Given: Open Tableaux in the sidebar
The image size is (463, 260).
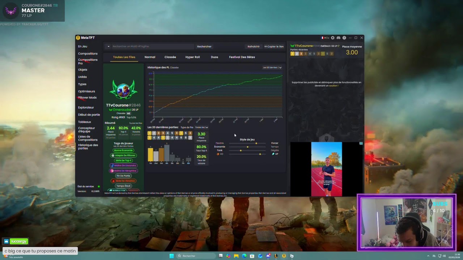Looking at the screenshot, I should (x=85, y=122).
